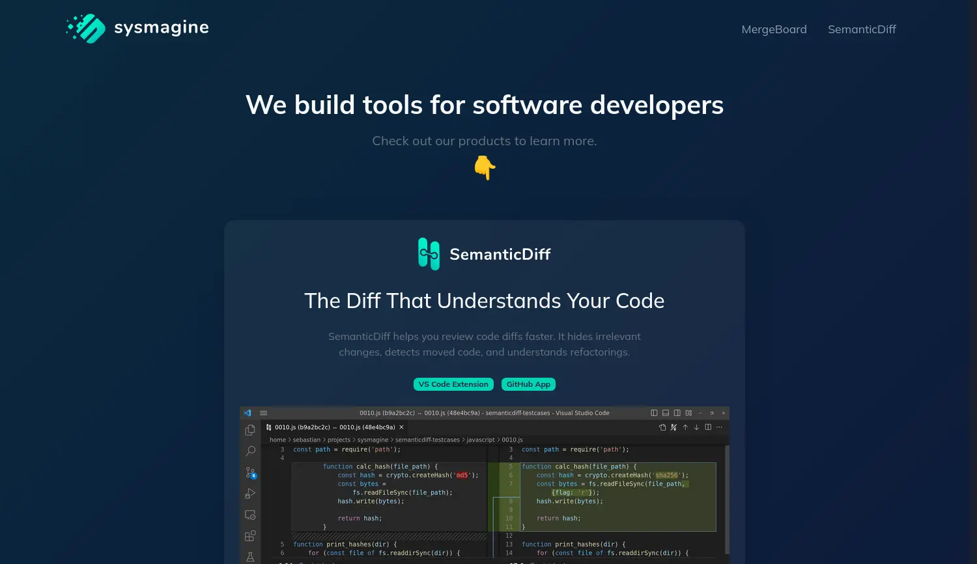Close the 0010.js diff tab
The width and height of the screenshot is (977, 564).
click(402, 427)
